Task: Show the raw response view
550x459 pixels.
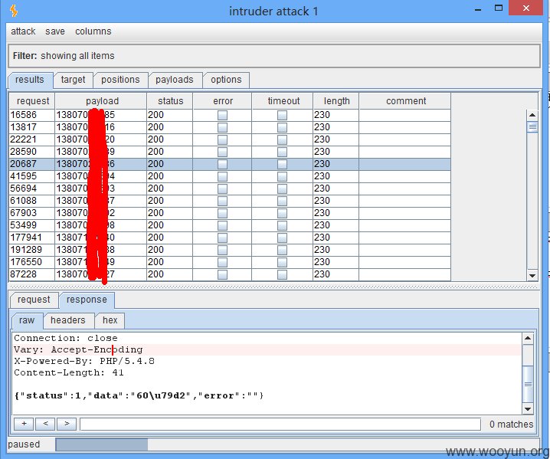Action: click(x=27, y=320)
